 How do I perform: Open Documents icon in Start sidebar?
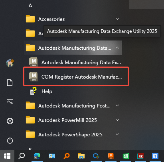(10, 83)
